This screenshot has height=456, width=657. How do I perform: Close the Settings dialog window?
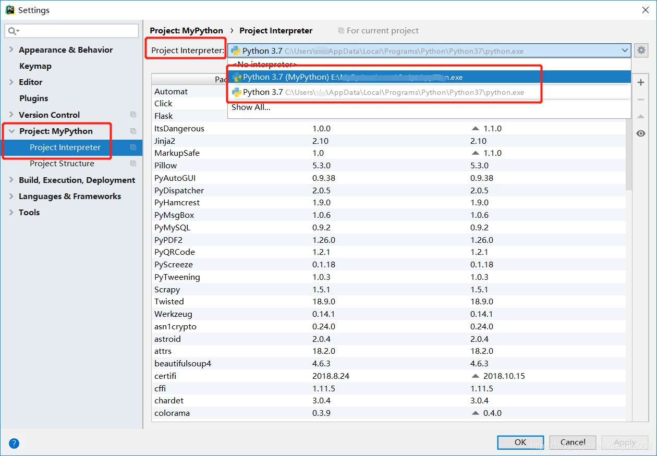pyautogui.click(x=644, y=9)
